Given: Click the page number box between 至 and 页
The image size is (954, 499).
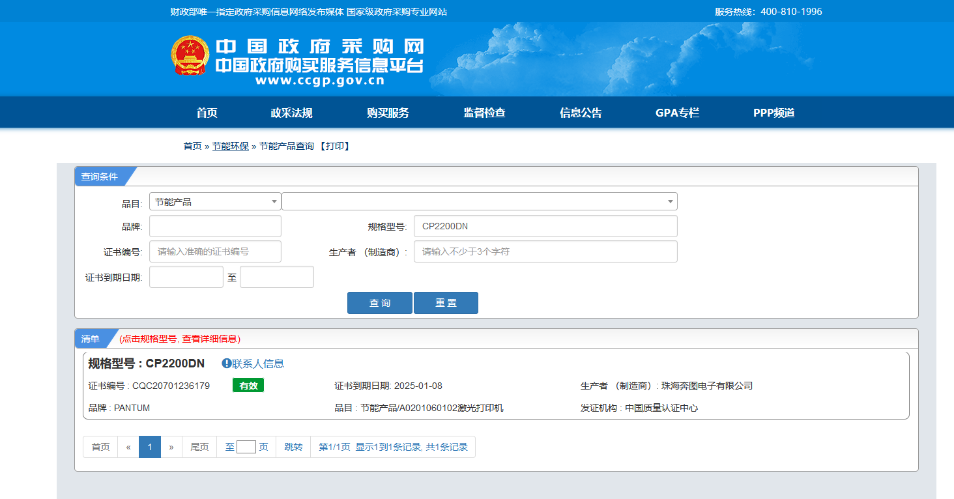Looking at the screenshot, I should point(246,447).
